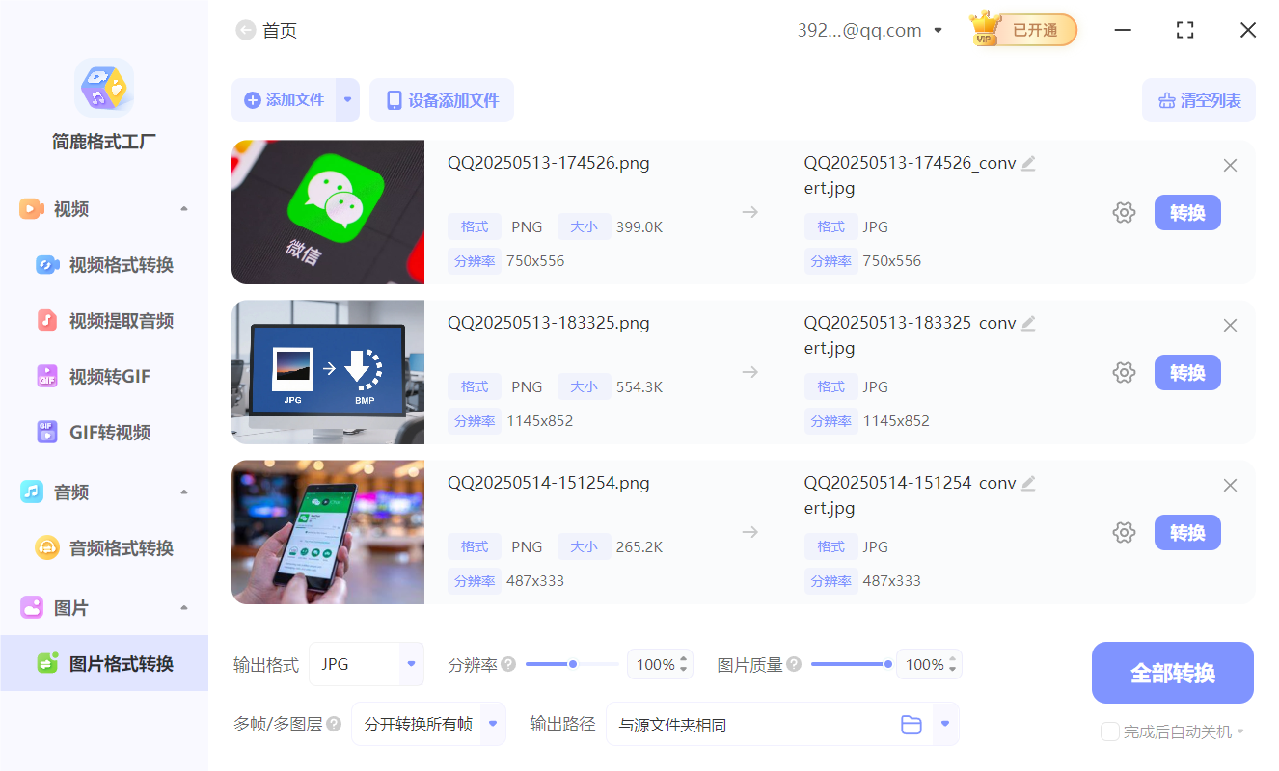Collapse the 图片 category section
The height and width of the screenshot is (771, 1279).
coord(183,607)
